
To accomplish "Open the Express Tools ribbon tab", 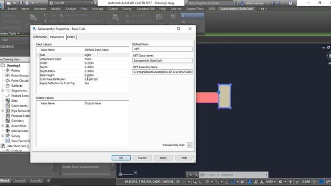I will [x=195, y=9].
